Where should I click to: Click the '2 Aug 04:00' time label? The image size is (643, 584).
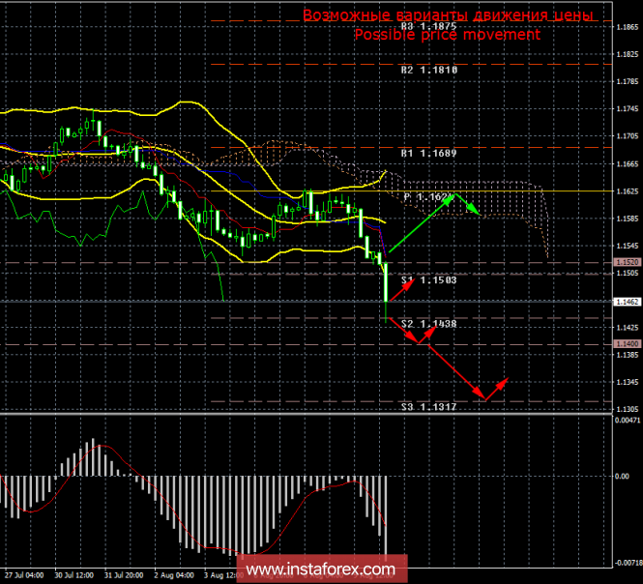point(174,575)
